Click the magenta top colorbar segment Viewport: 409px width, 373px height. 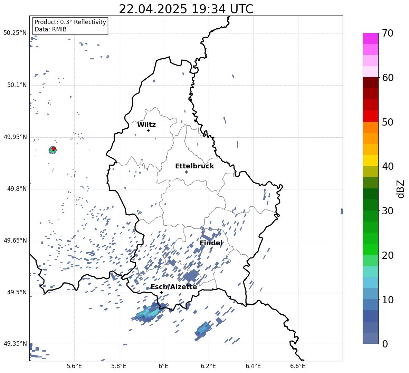[x=371, y=39]
